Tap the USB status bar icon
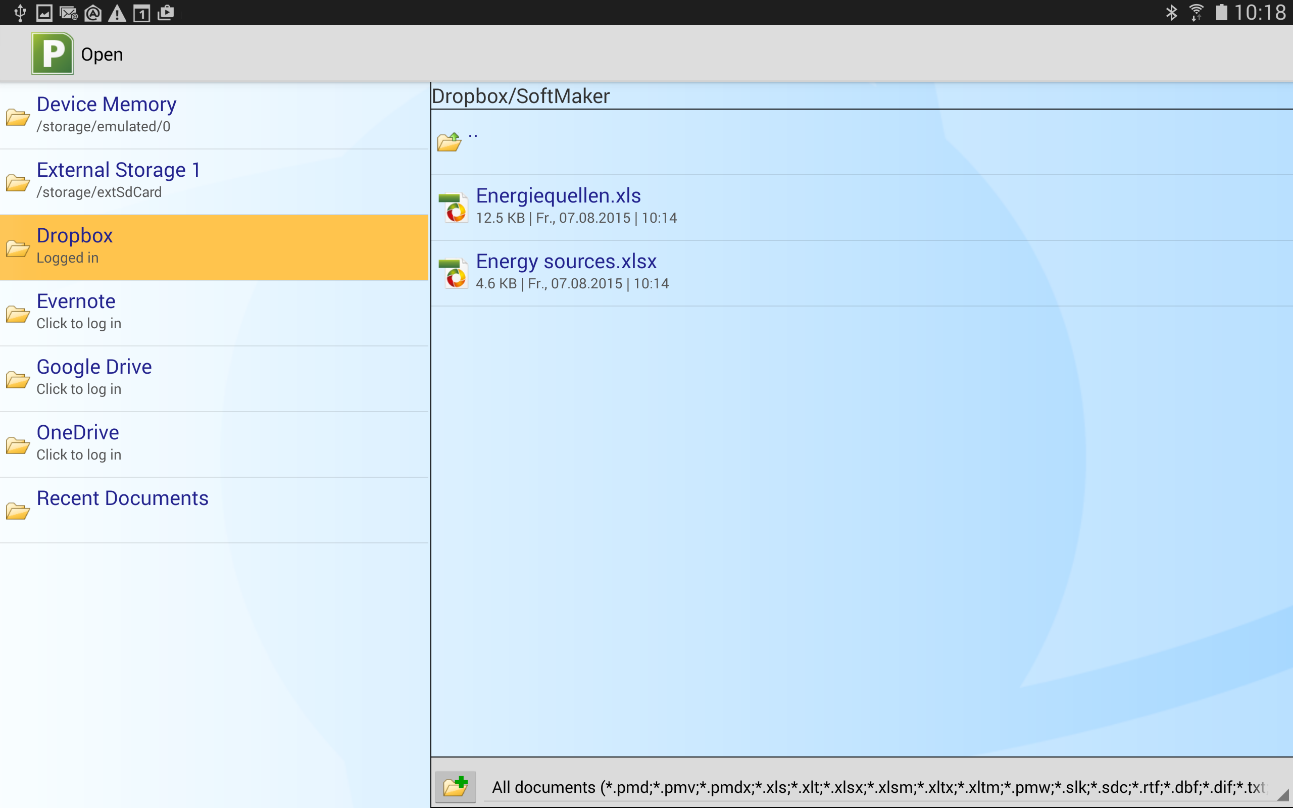Image resolution: width=1293 pixels, height=808 pixels. click(20, 12)
